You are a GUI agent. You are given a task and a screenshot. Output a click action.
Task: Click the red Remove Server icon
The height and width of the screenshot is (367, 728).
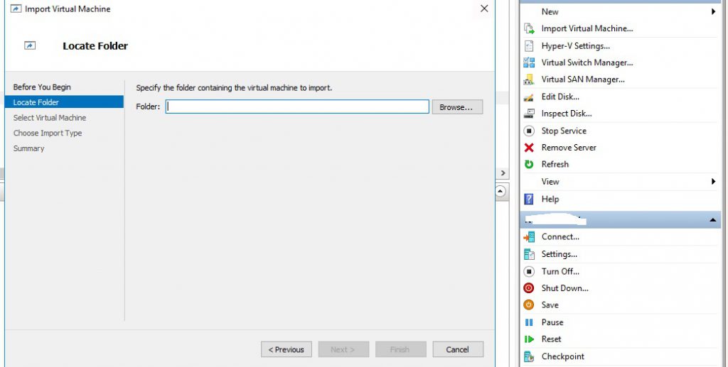[529, 148]
